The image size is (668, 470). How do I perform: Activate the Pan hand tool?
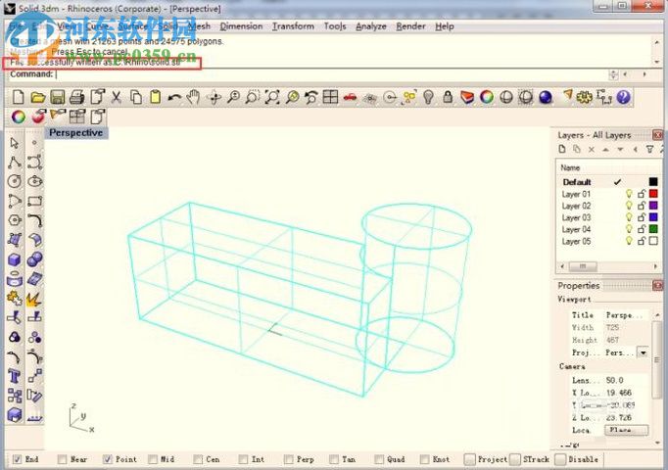pos(194,98)
